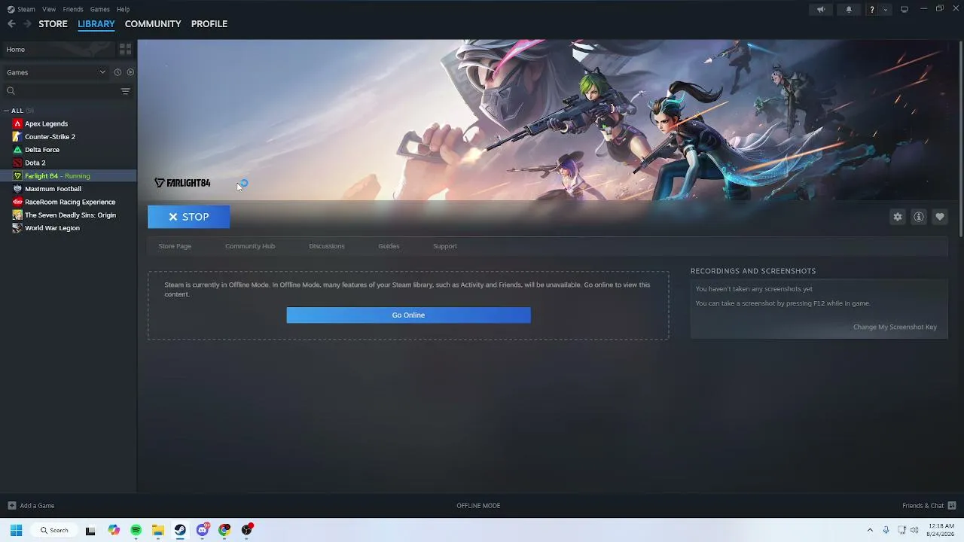Image resolution: width=964 pixels, height=542 pixels.
Task: Open library Home
Action: click(x=58, y=49)
